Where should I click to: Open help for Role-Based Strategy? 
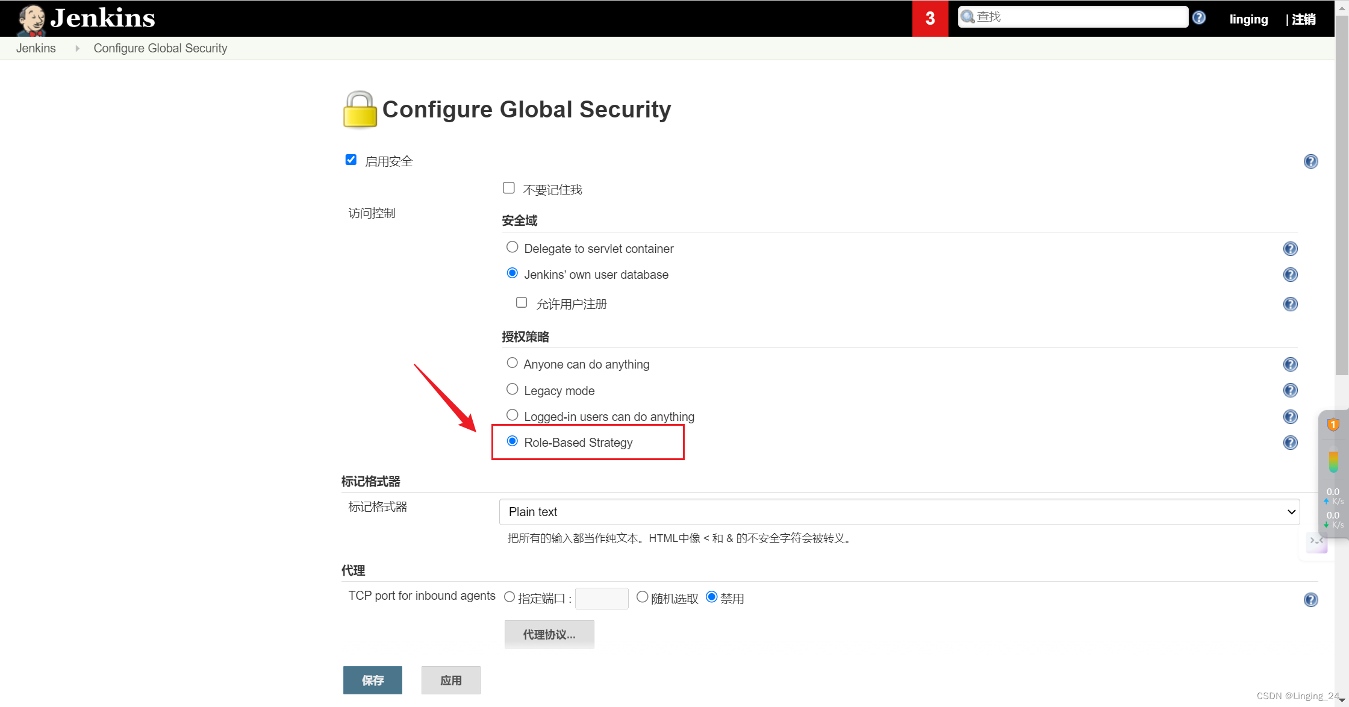pos(1290,443)
